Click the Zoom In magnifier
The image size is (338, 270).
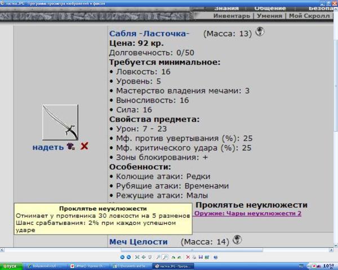(x=158, y=257)
